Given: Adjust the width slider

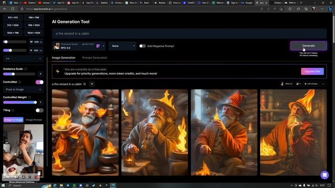Looking at the screenshot, I should 15,42.
